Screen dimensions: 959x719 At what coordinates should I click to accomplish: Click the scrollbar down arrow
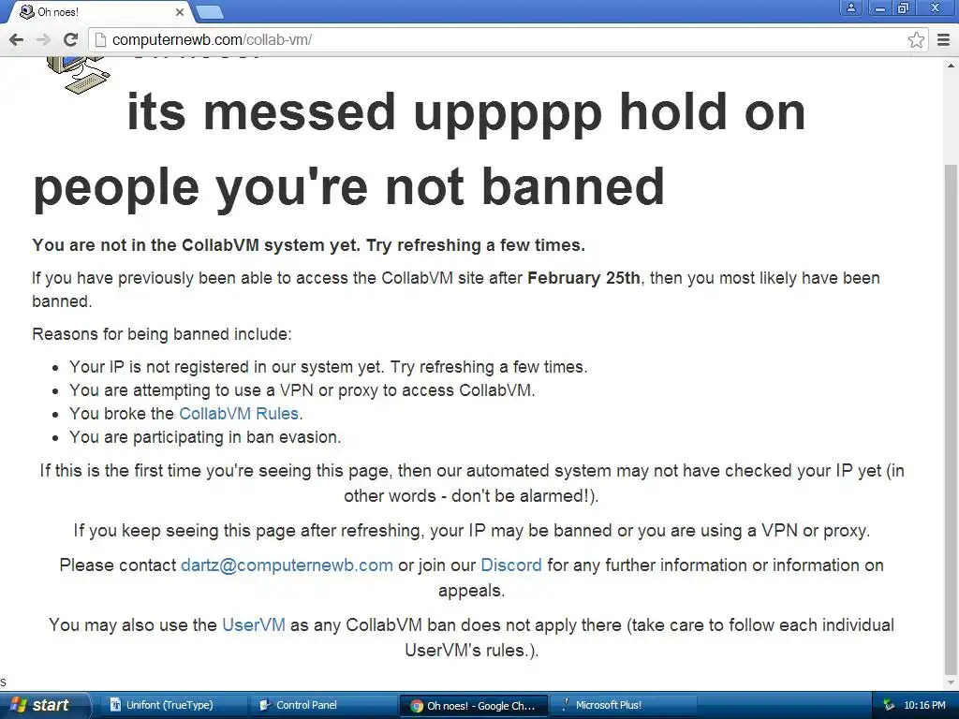pyautogui.click(x=951, y=682)
